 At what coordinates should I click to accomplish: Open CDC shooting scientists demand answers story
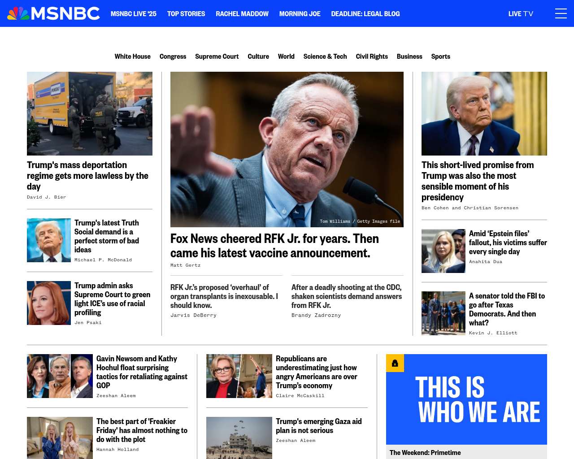click(347, 296)
